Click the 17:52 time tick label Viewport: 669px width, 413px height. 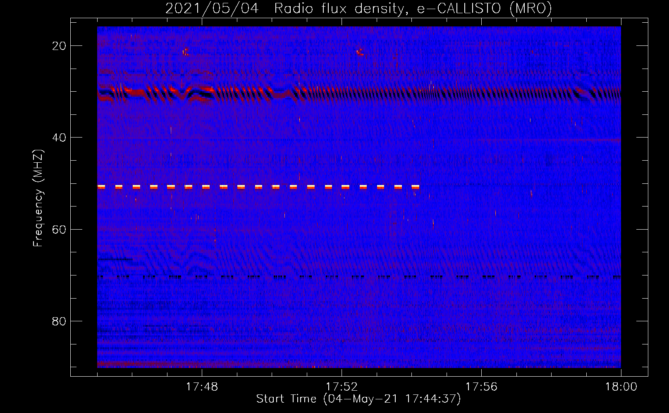tap(342, 387)
